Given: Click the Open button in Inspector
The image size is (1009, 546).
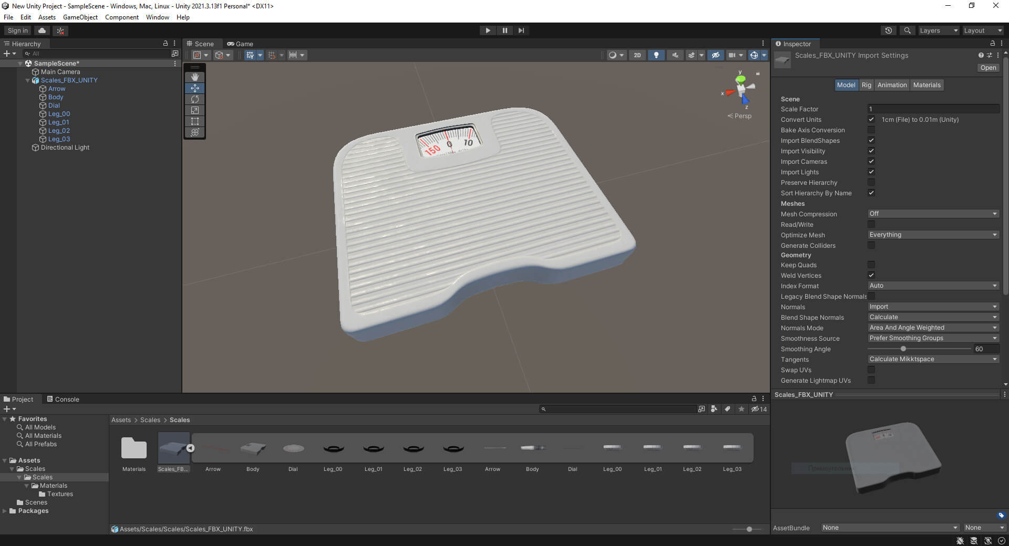Looking at the screenshot, I should click(987, 68).
